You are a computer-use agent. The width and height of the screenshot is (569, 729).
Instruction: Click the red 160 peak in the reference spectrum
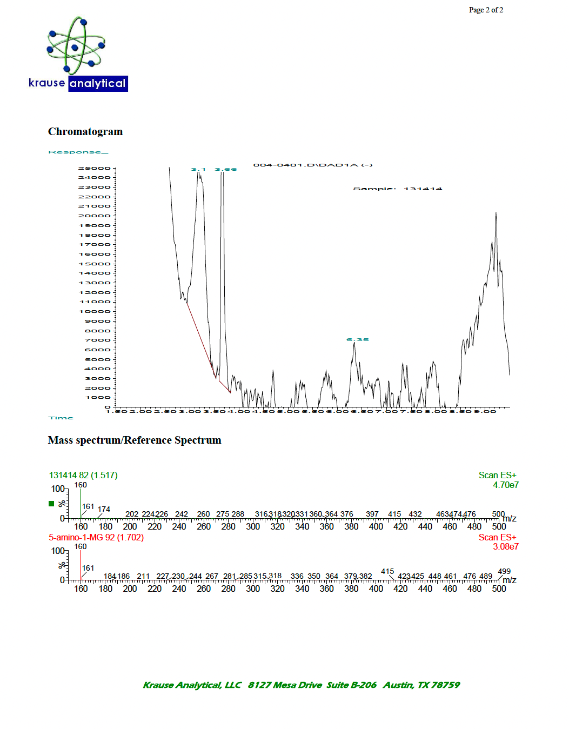pyautogui.click(x=80, y=565)
